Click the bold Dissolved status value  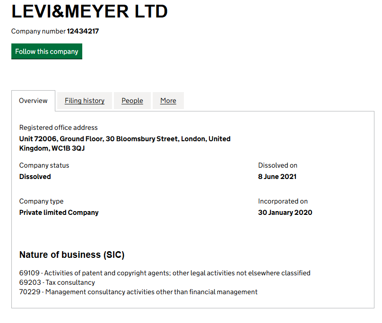coord(35,177)
